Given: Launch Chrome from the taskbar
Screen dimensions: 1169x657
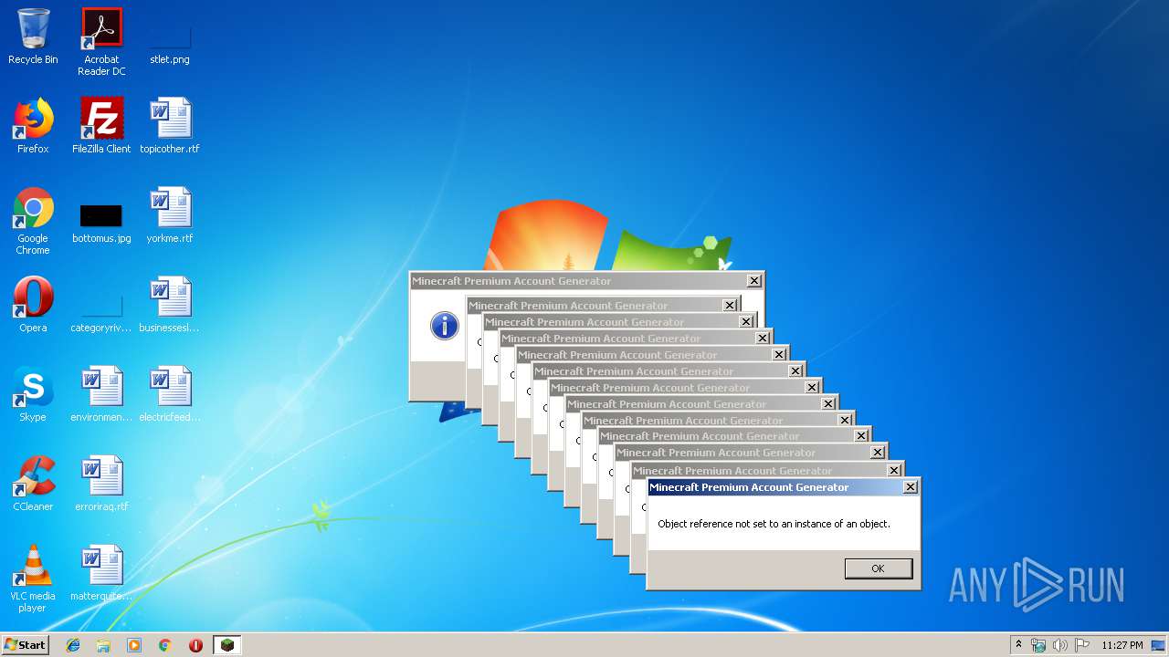Looking at the screenshot, I should click(x=164, y=645).
